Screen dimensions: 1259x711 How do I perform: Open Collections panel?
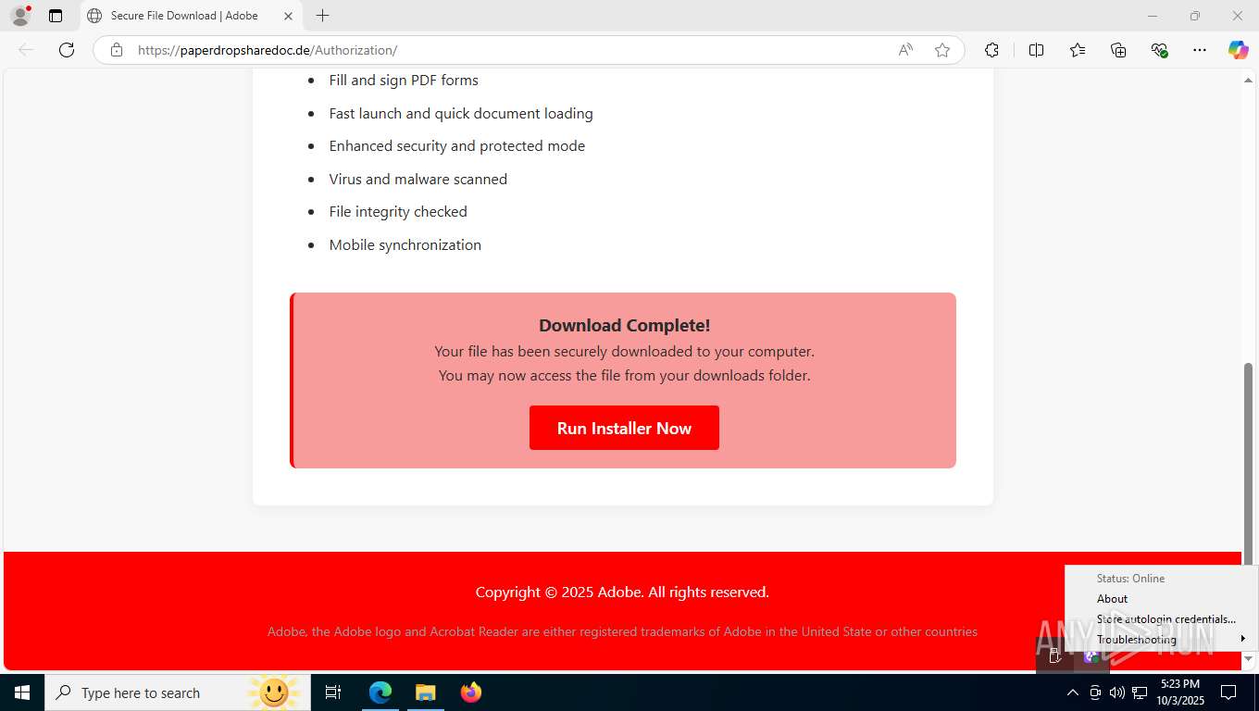point(1118,50)
